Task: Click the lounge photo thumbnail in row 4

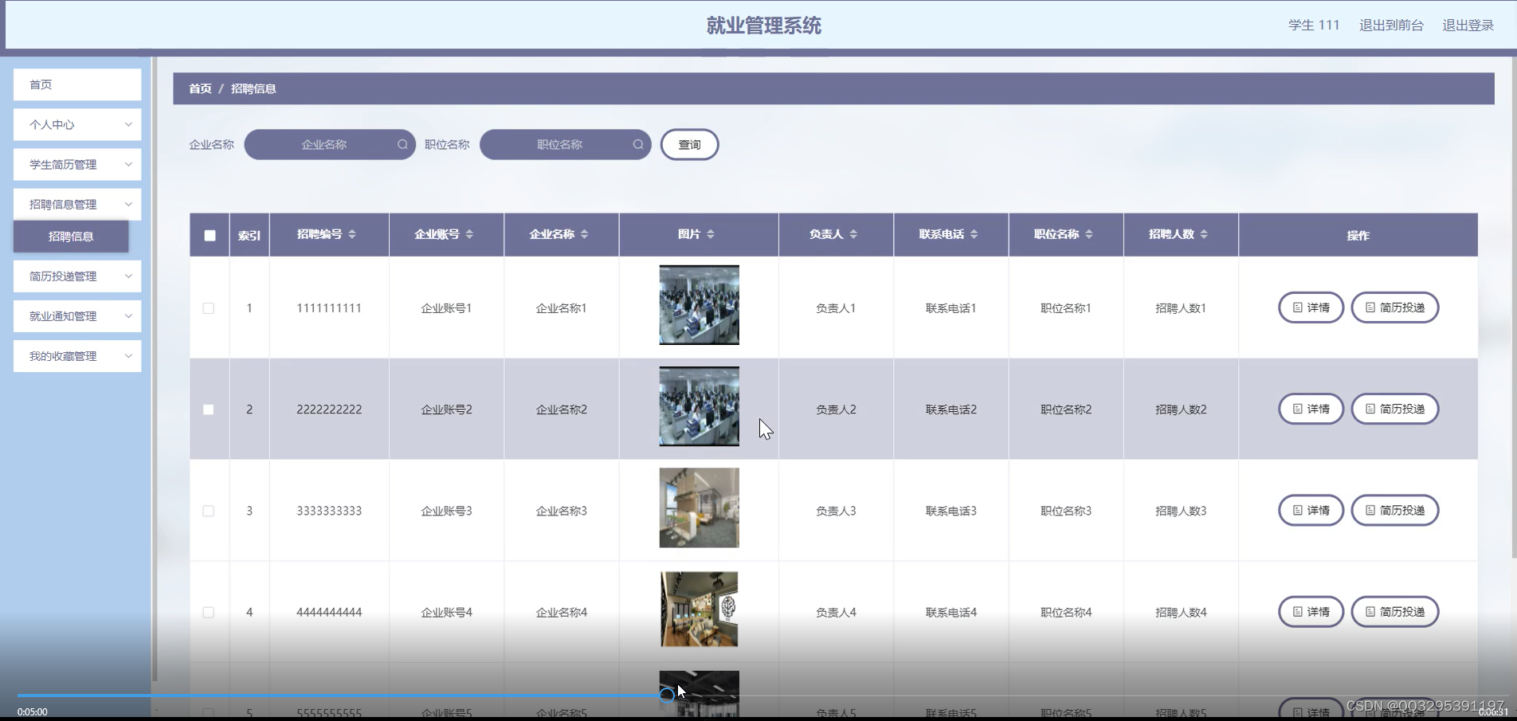Action: tap(699, 609)
